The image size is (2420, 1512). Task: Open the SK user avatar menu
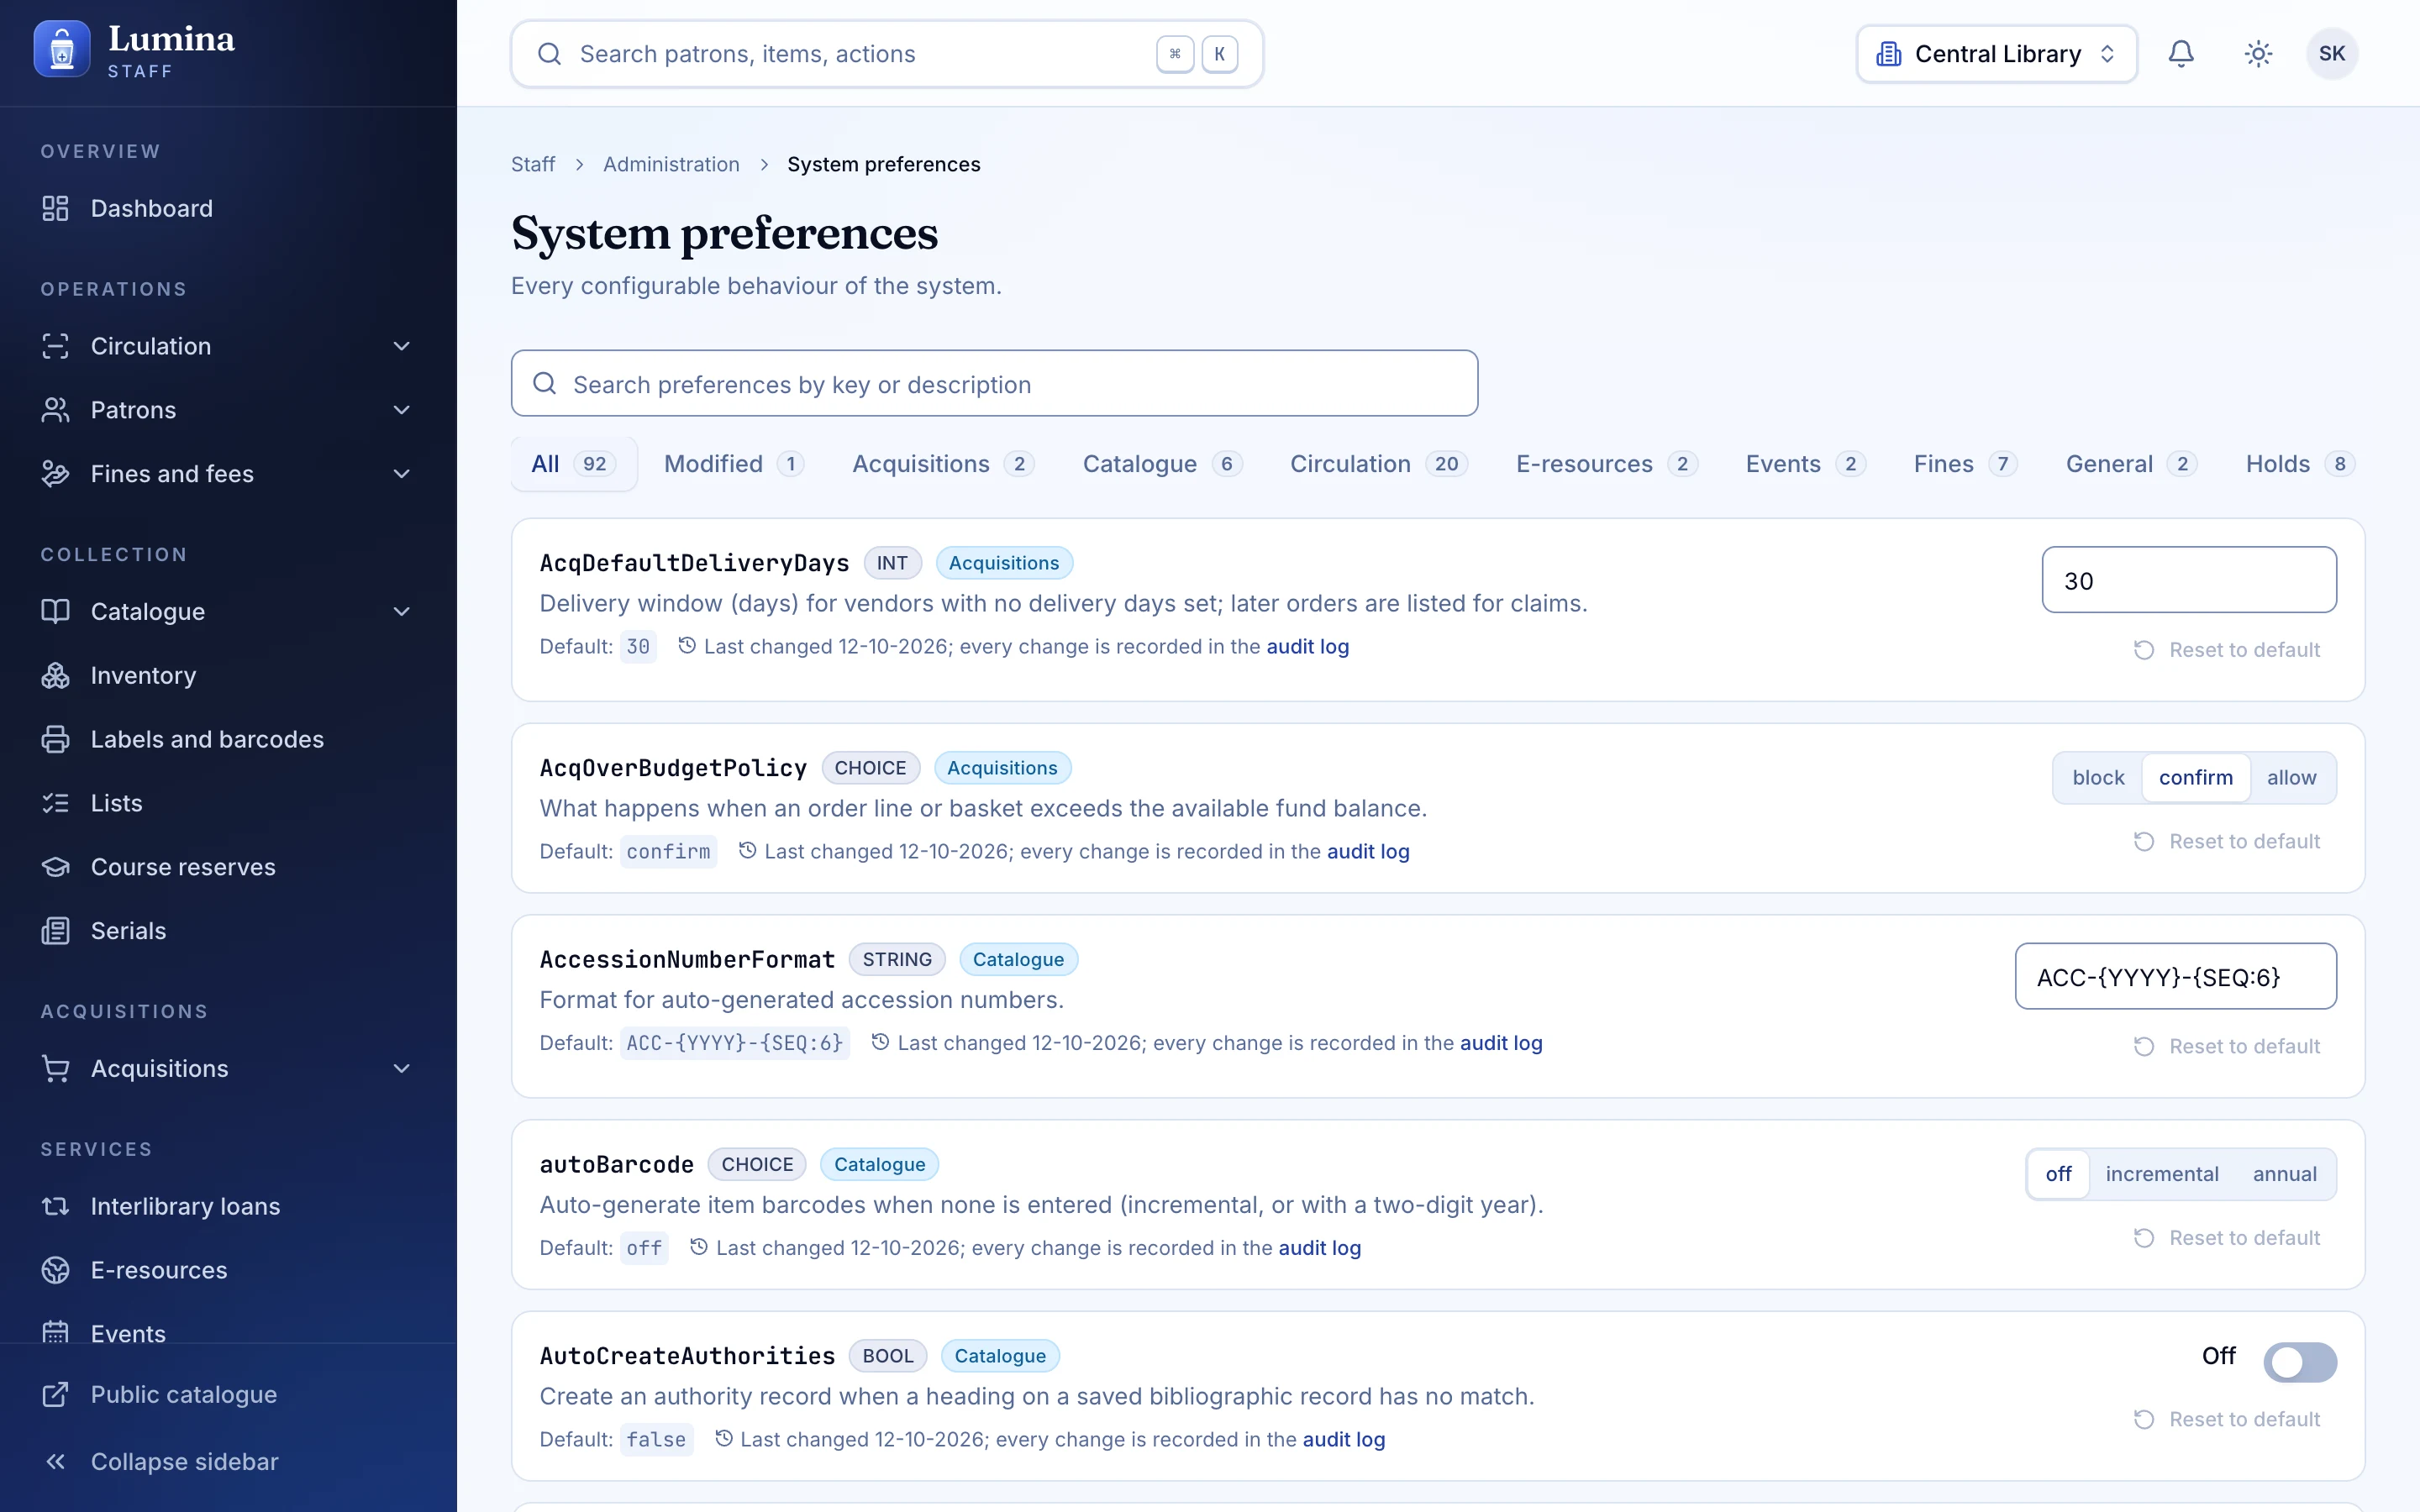click(2332, 54)
